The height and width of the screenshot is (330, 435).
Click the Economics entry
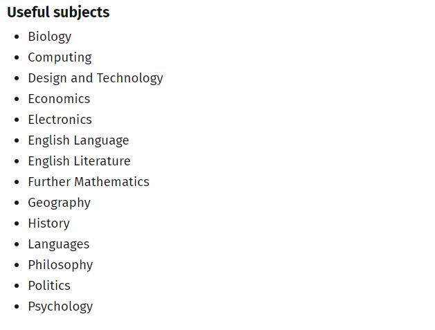click(59, 99)
